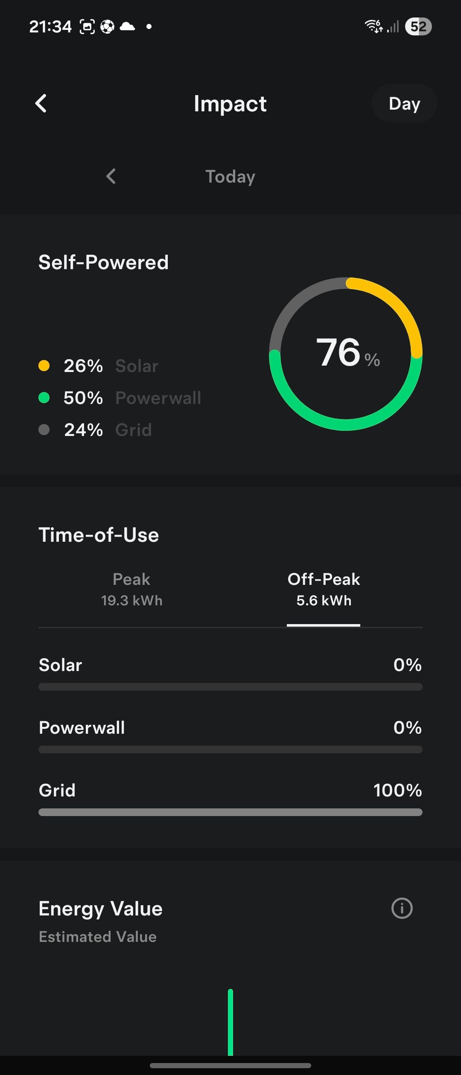Viewport: 461px width, 1075px height.
Task: Tap the battery level indicator
Action: pyautogui.click(x=418, y=26)
